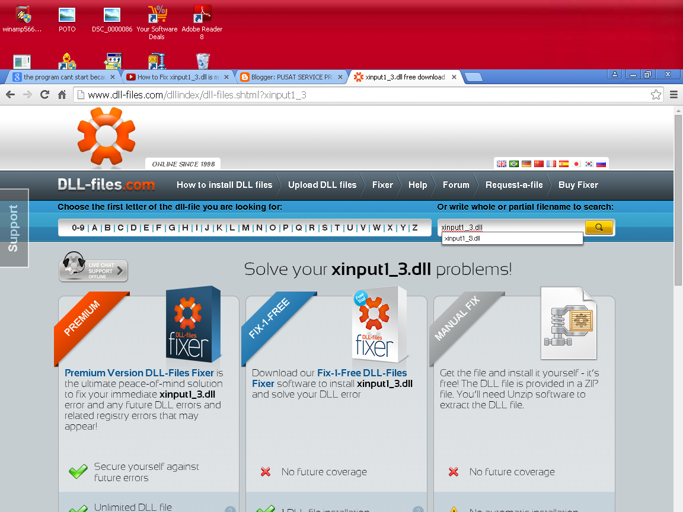Select the German flag language icon
This screenshot has width=683, height=512.
(x=526, y=164)
